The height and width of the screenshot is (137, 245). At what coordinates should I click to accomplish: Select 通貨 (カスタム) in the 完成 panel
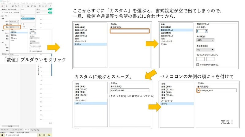tap(167, 95)
